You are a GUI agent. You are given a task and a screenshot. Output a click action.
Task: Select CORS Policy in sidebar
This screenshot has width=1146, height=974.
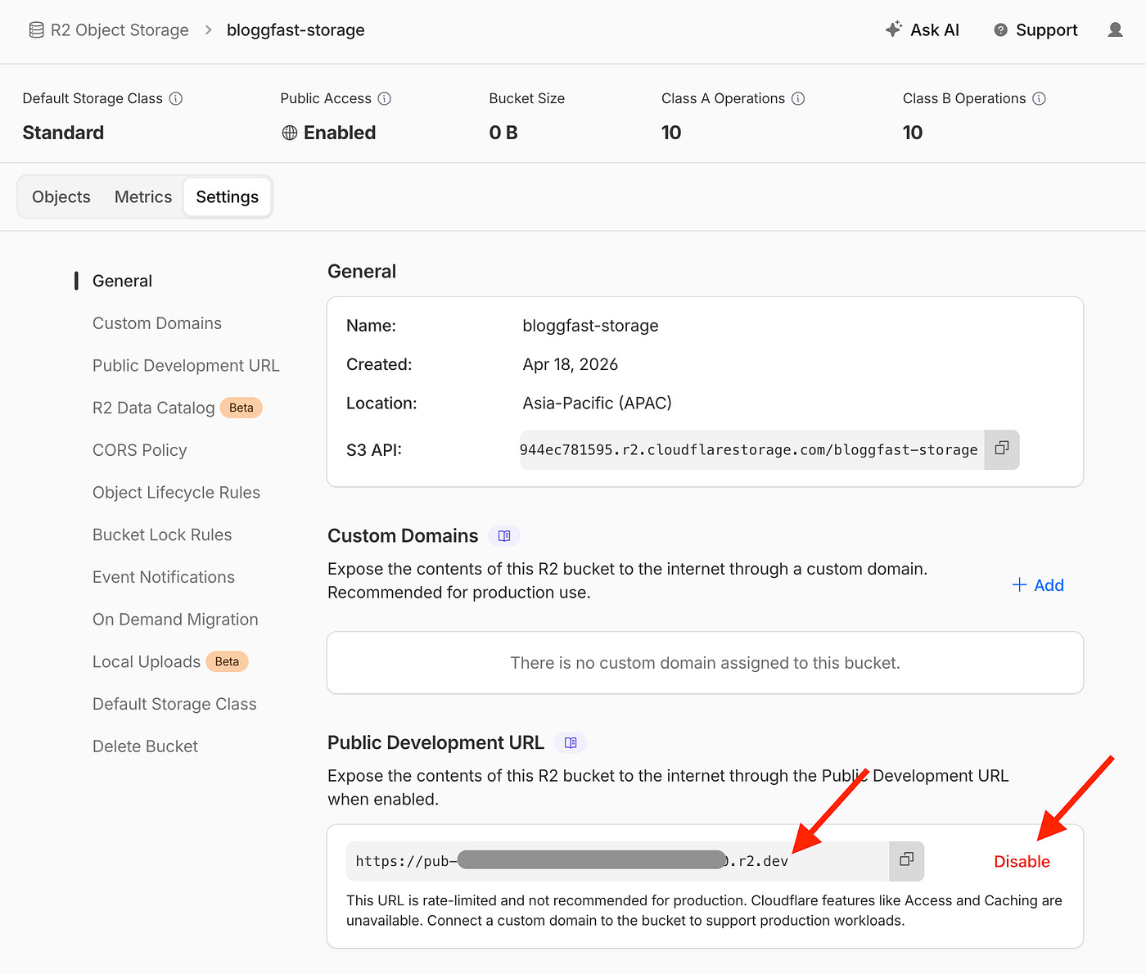click(x=139, y=449)
